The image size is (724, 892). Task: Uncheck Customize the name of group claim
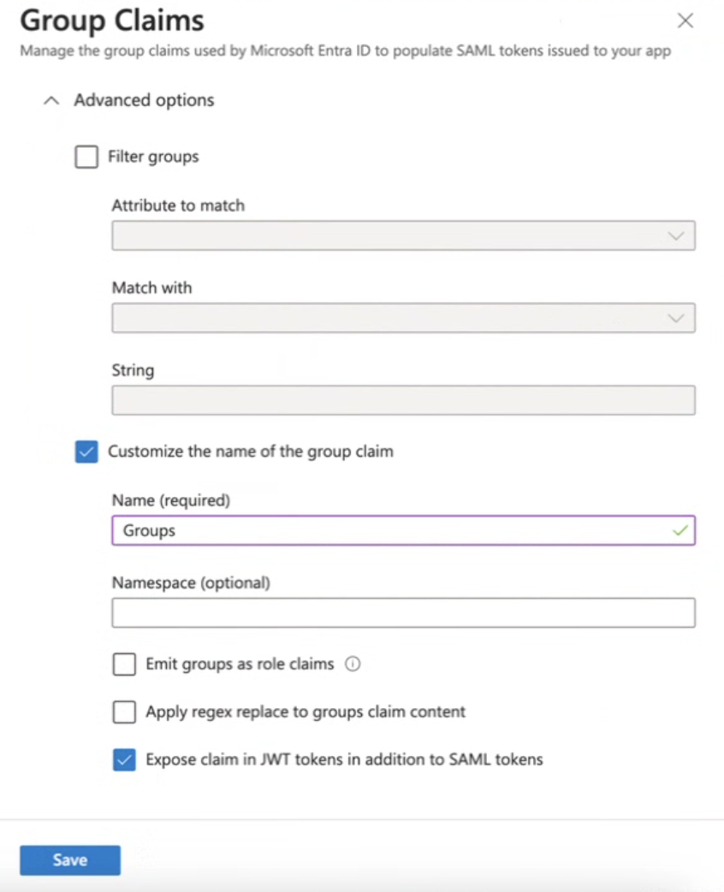86,452
